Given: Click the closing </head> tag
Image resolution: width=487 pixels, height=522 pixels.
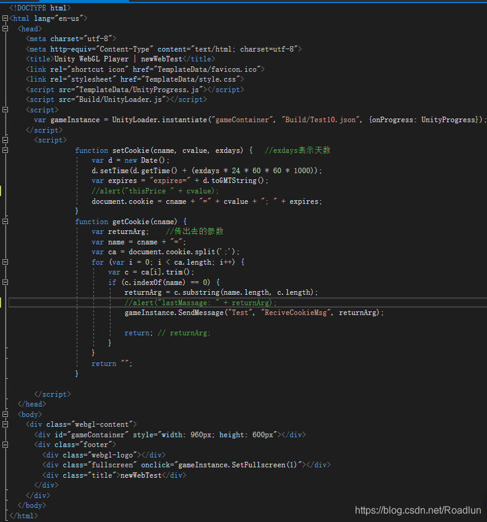Looking at the screenshot, I should point(32,404).
